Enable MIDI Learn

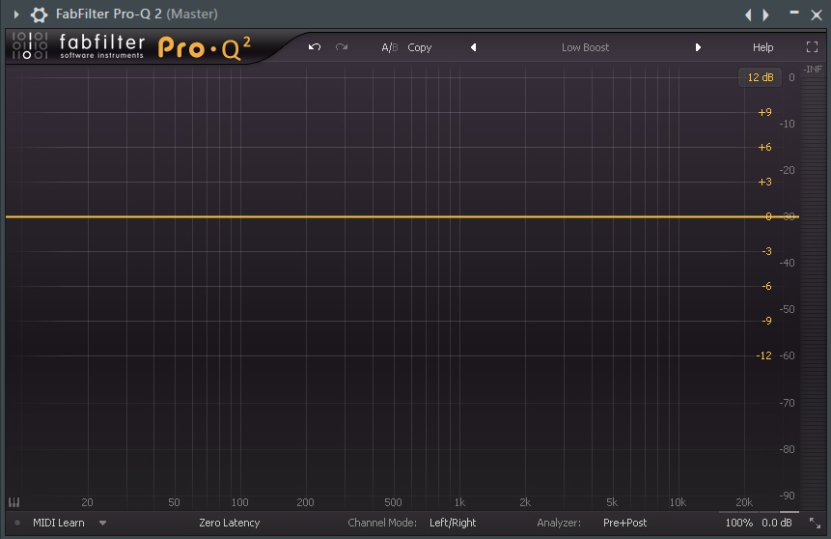[58, 524]
